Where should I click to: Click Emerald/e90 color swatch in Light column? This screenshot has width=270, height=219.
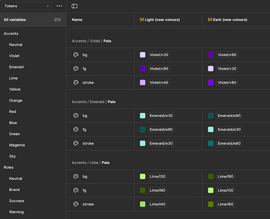(x=143, y=130)
